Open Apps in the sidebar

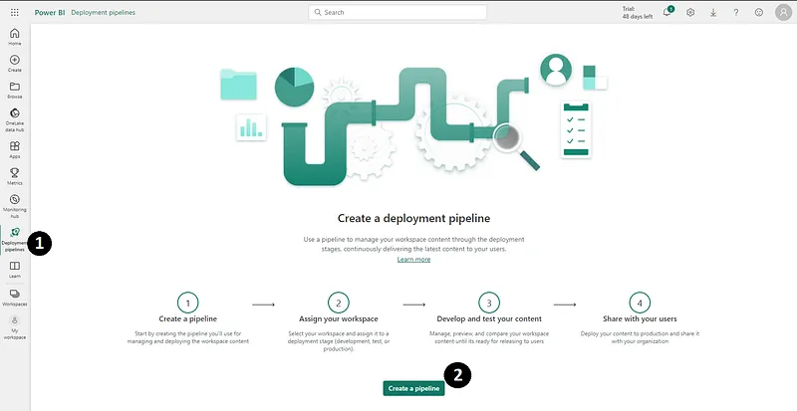point(15,150)
